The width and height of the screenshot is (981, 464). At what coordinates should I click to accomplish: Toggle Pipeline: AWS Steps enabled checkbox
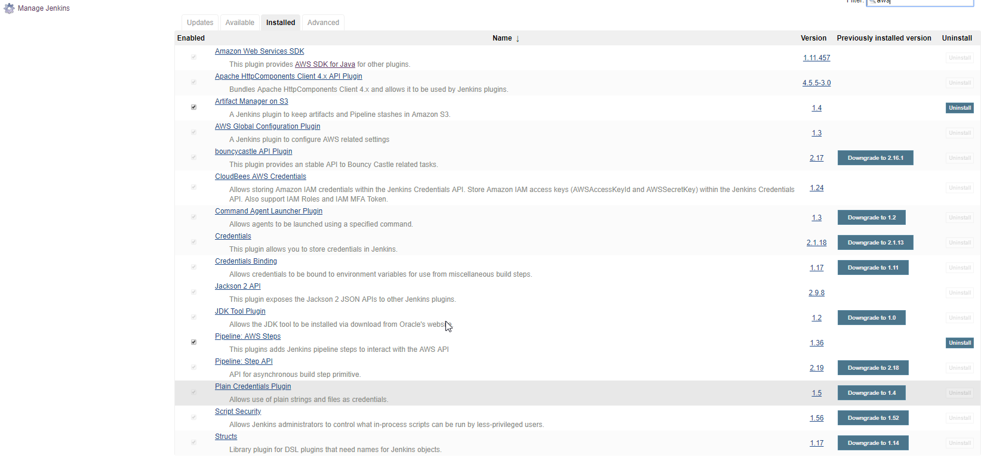tap(193, 342)
